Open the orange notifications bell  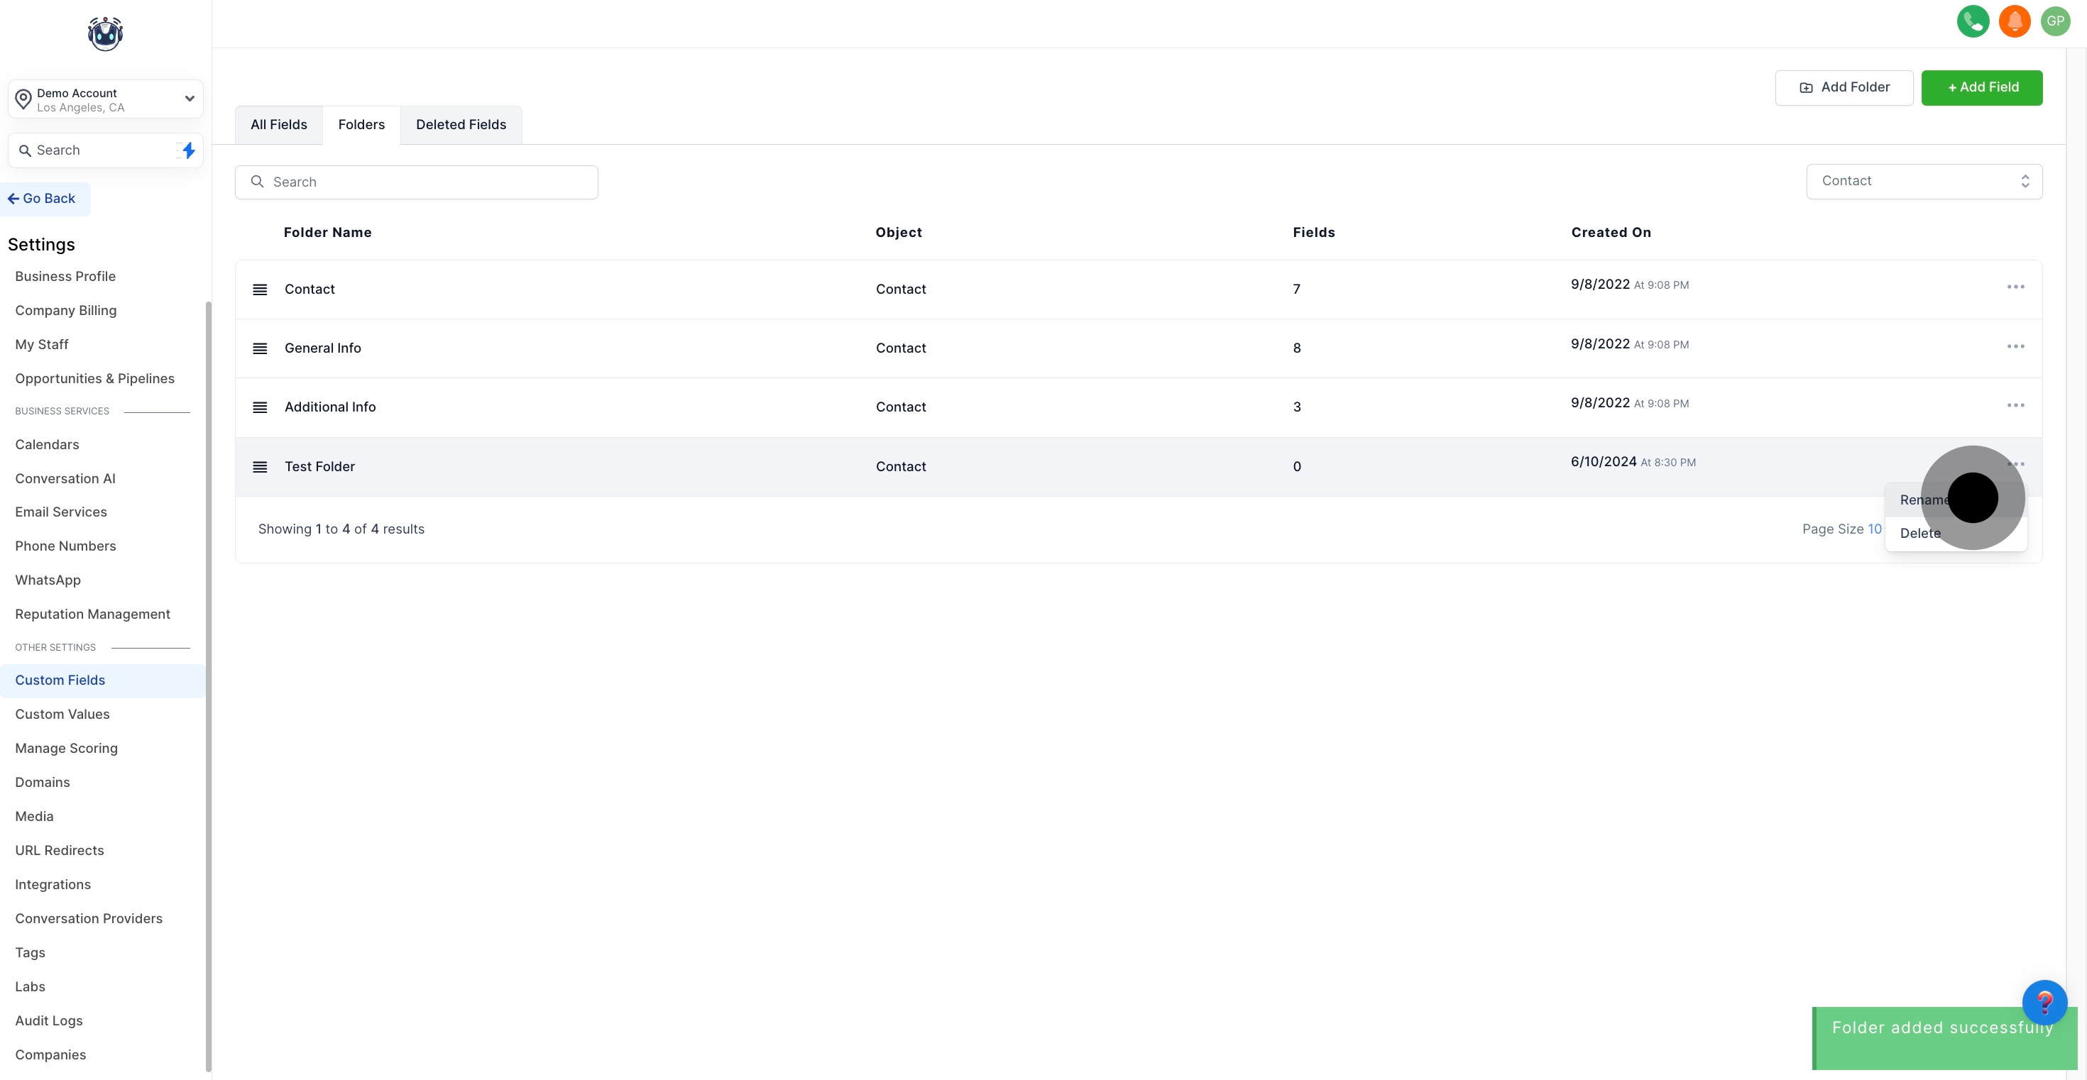pos(2014,21)
